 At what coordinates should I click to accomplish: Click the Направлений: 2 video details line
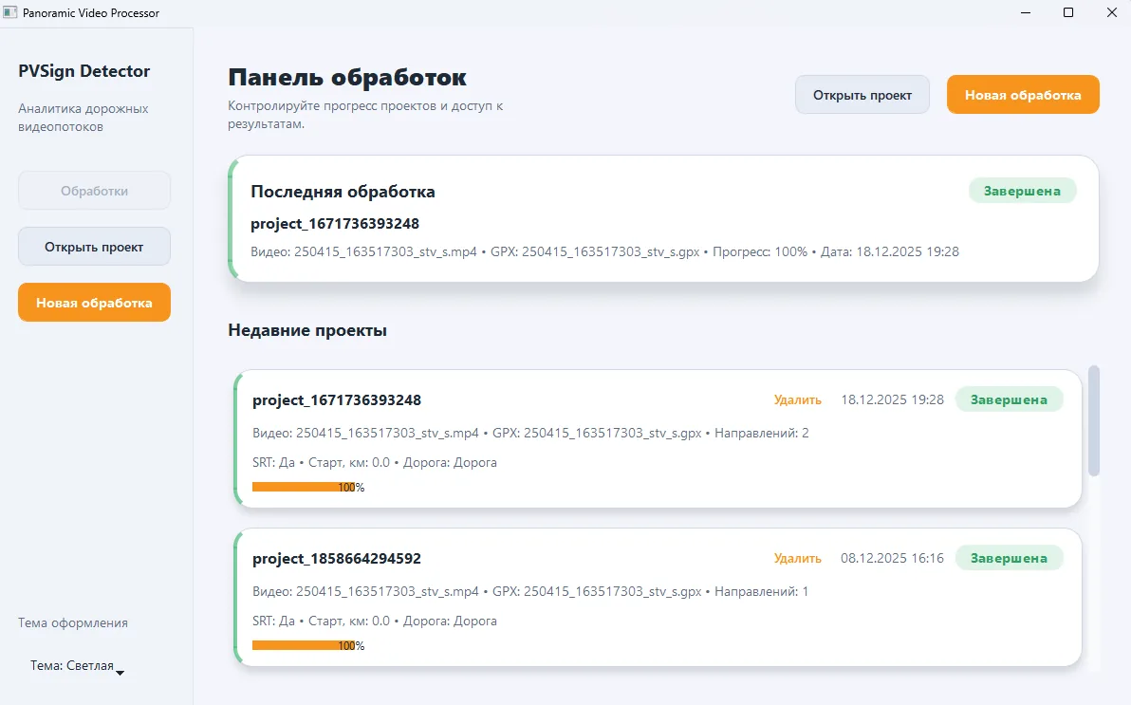(531, 433)
